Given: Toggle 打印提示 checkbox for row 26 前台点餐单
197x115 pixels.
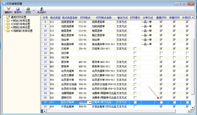Looking at the screenshot, I should (x=135, y=102).
